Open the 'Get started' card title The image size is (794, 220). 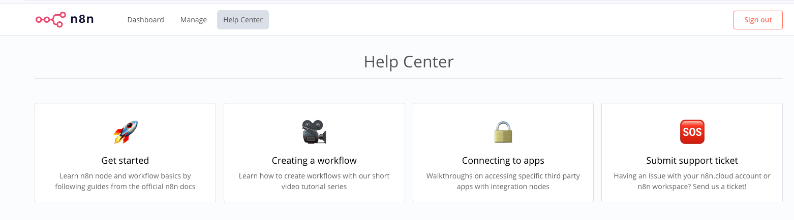point(125,161)
